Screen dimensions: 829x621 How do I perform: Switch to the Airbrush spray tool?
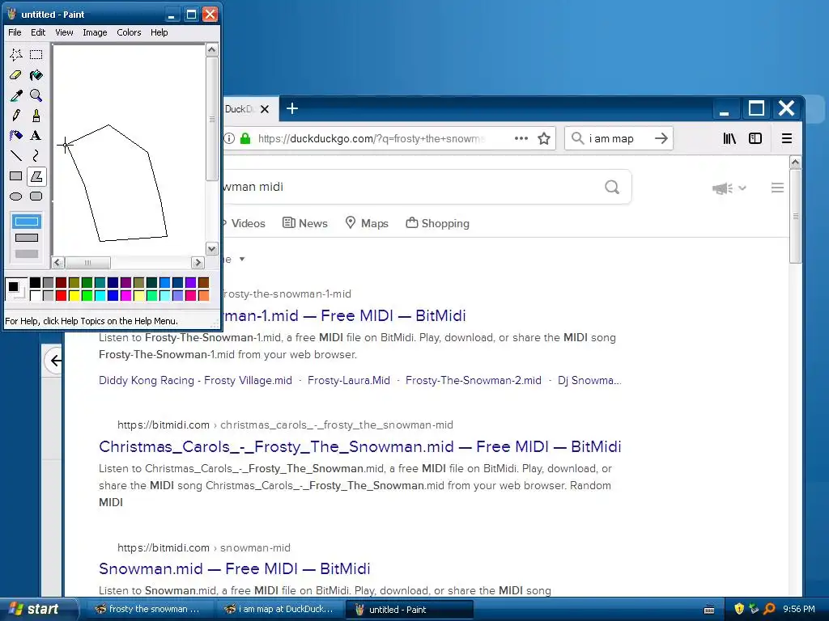(x=16, y=136)
